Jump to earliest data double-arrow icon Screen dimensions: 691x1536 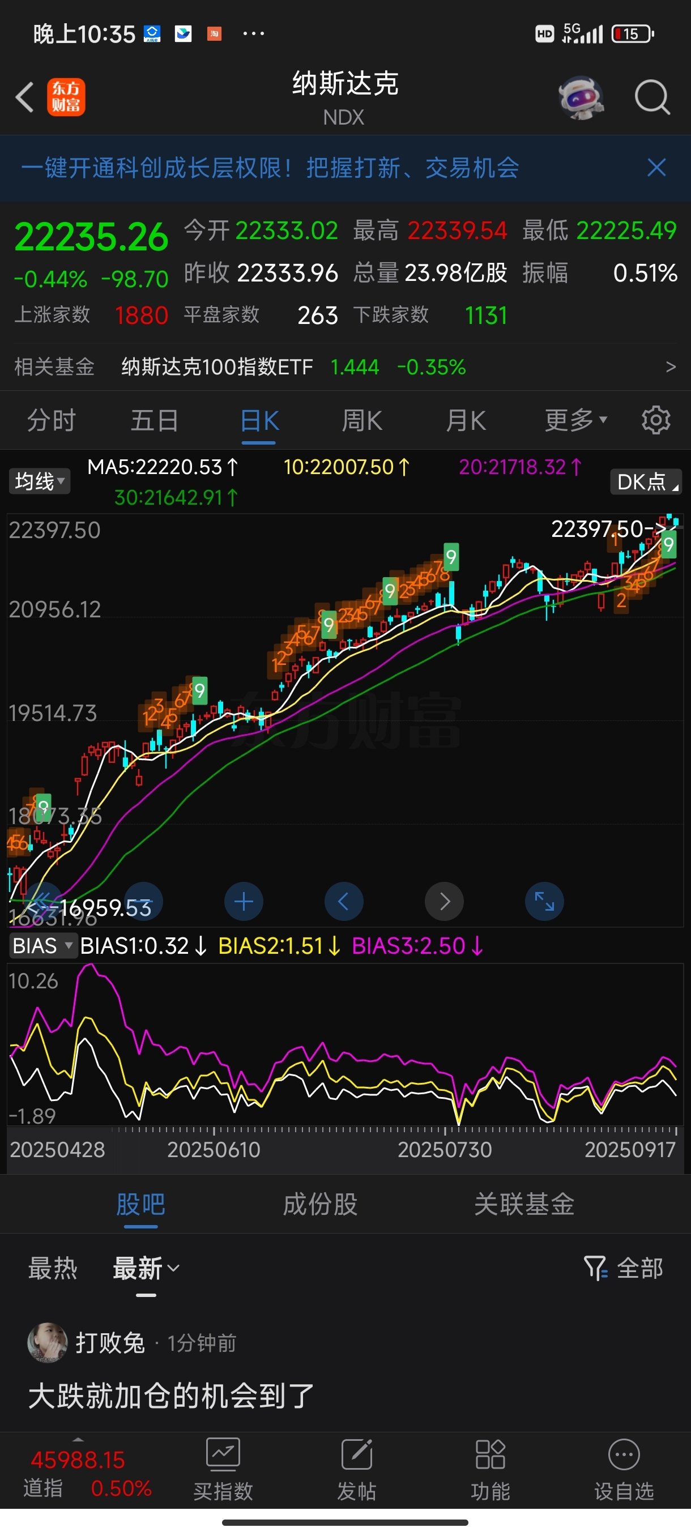click(x=43, y=902)
